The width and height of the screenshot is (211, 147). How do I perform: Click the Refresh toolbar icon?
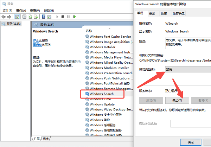pyautogui.click(x=30, y=17)
